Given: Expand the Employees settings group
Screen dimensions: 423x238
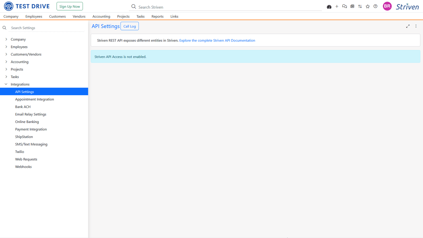Looking at the screenshot, I should pyautogui.click(x=19, y=47).
